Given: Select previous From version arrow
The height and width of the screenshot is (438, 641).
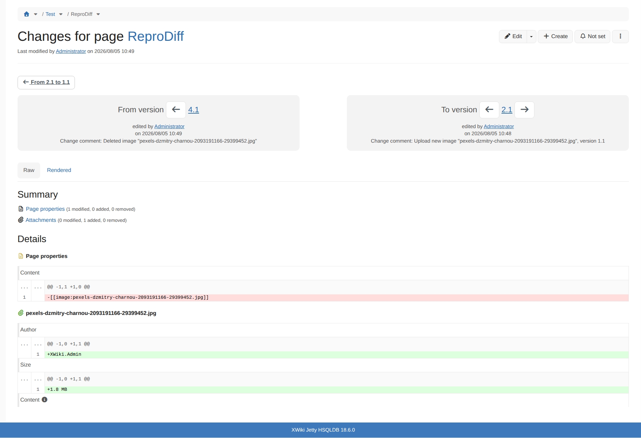Looking at the screenshot, I should [176, 110].
